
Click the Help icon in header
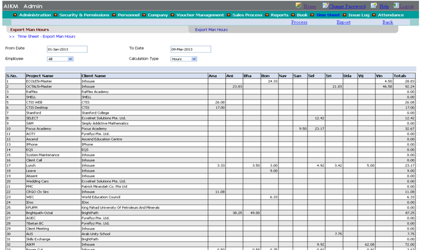tap(374, 5)
